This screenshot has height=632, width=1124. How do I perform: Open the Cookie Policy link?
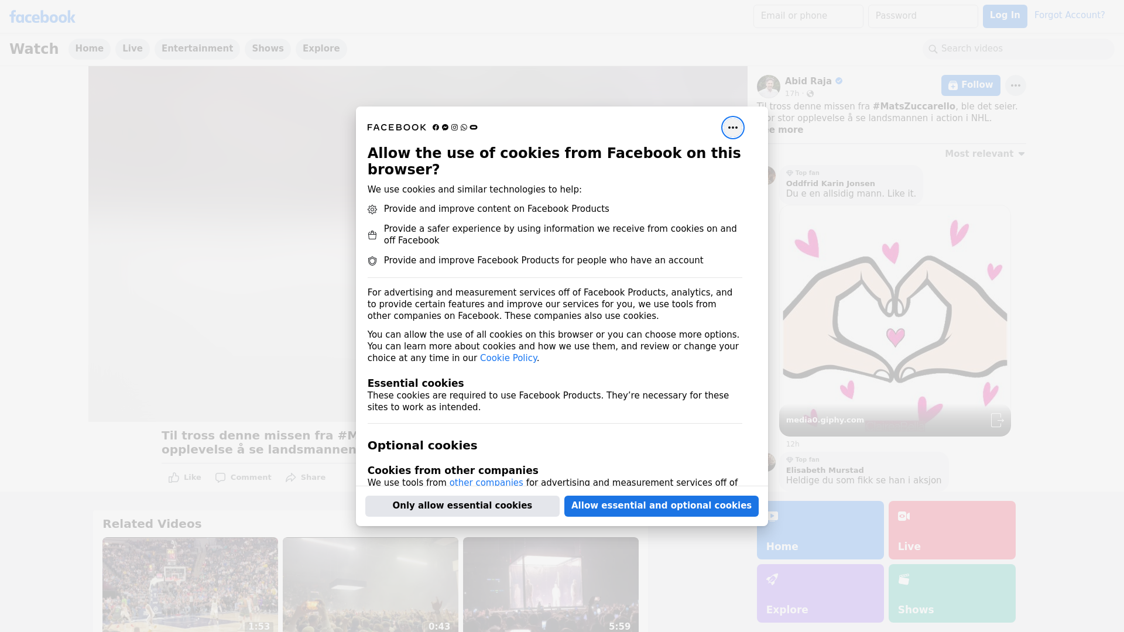point(508,358)
